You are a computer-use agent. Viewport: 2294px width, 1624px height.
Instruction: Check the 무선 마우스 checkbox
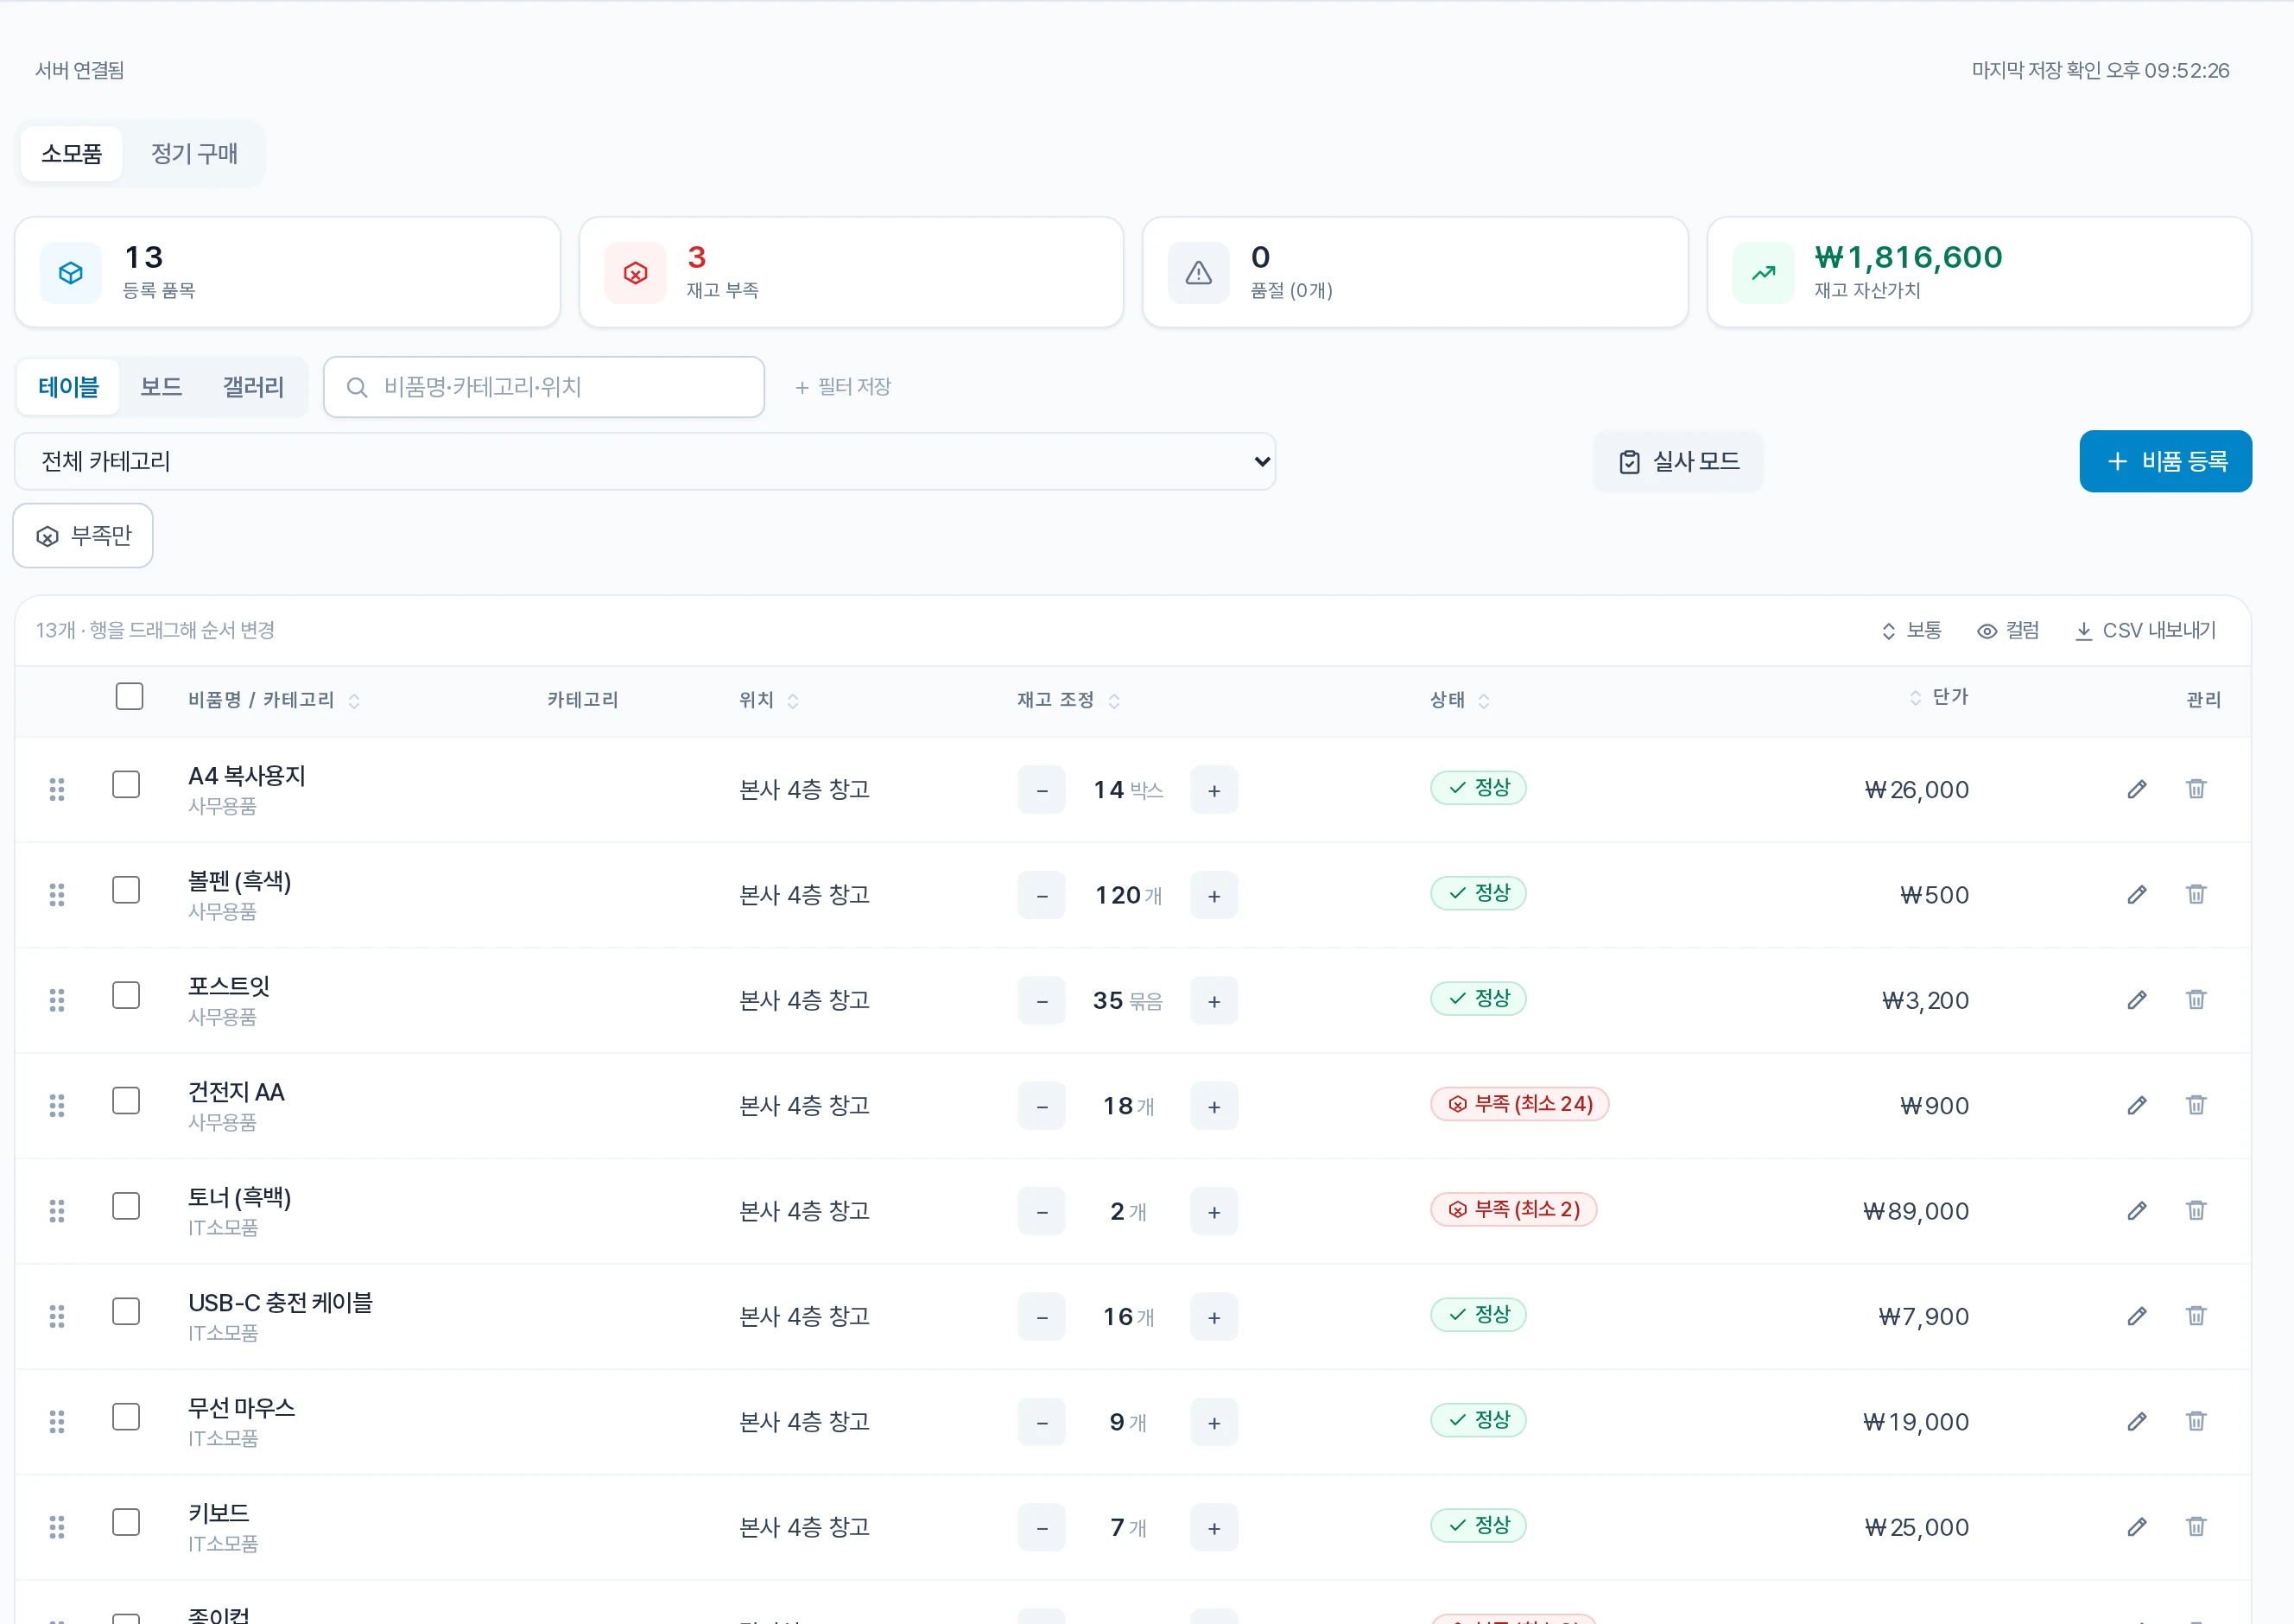click(x=126, y=1417)
